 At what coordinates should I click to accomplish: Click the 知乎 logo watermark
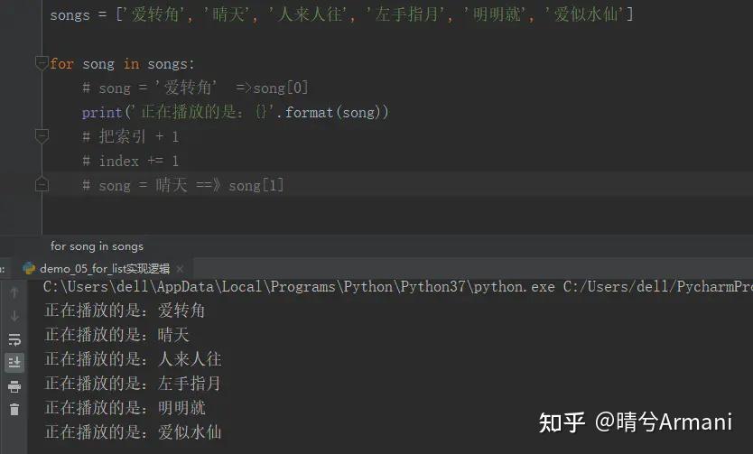click(x=562, y=422)
